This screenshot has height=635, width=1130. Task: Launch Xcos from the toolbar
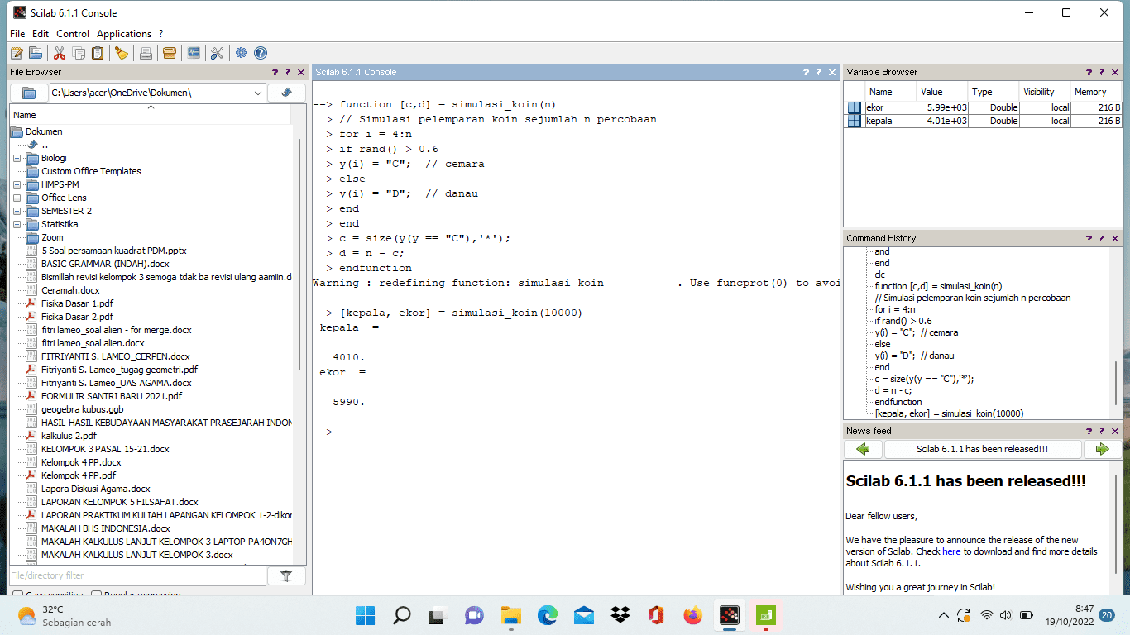(194, 53)
